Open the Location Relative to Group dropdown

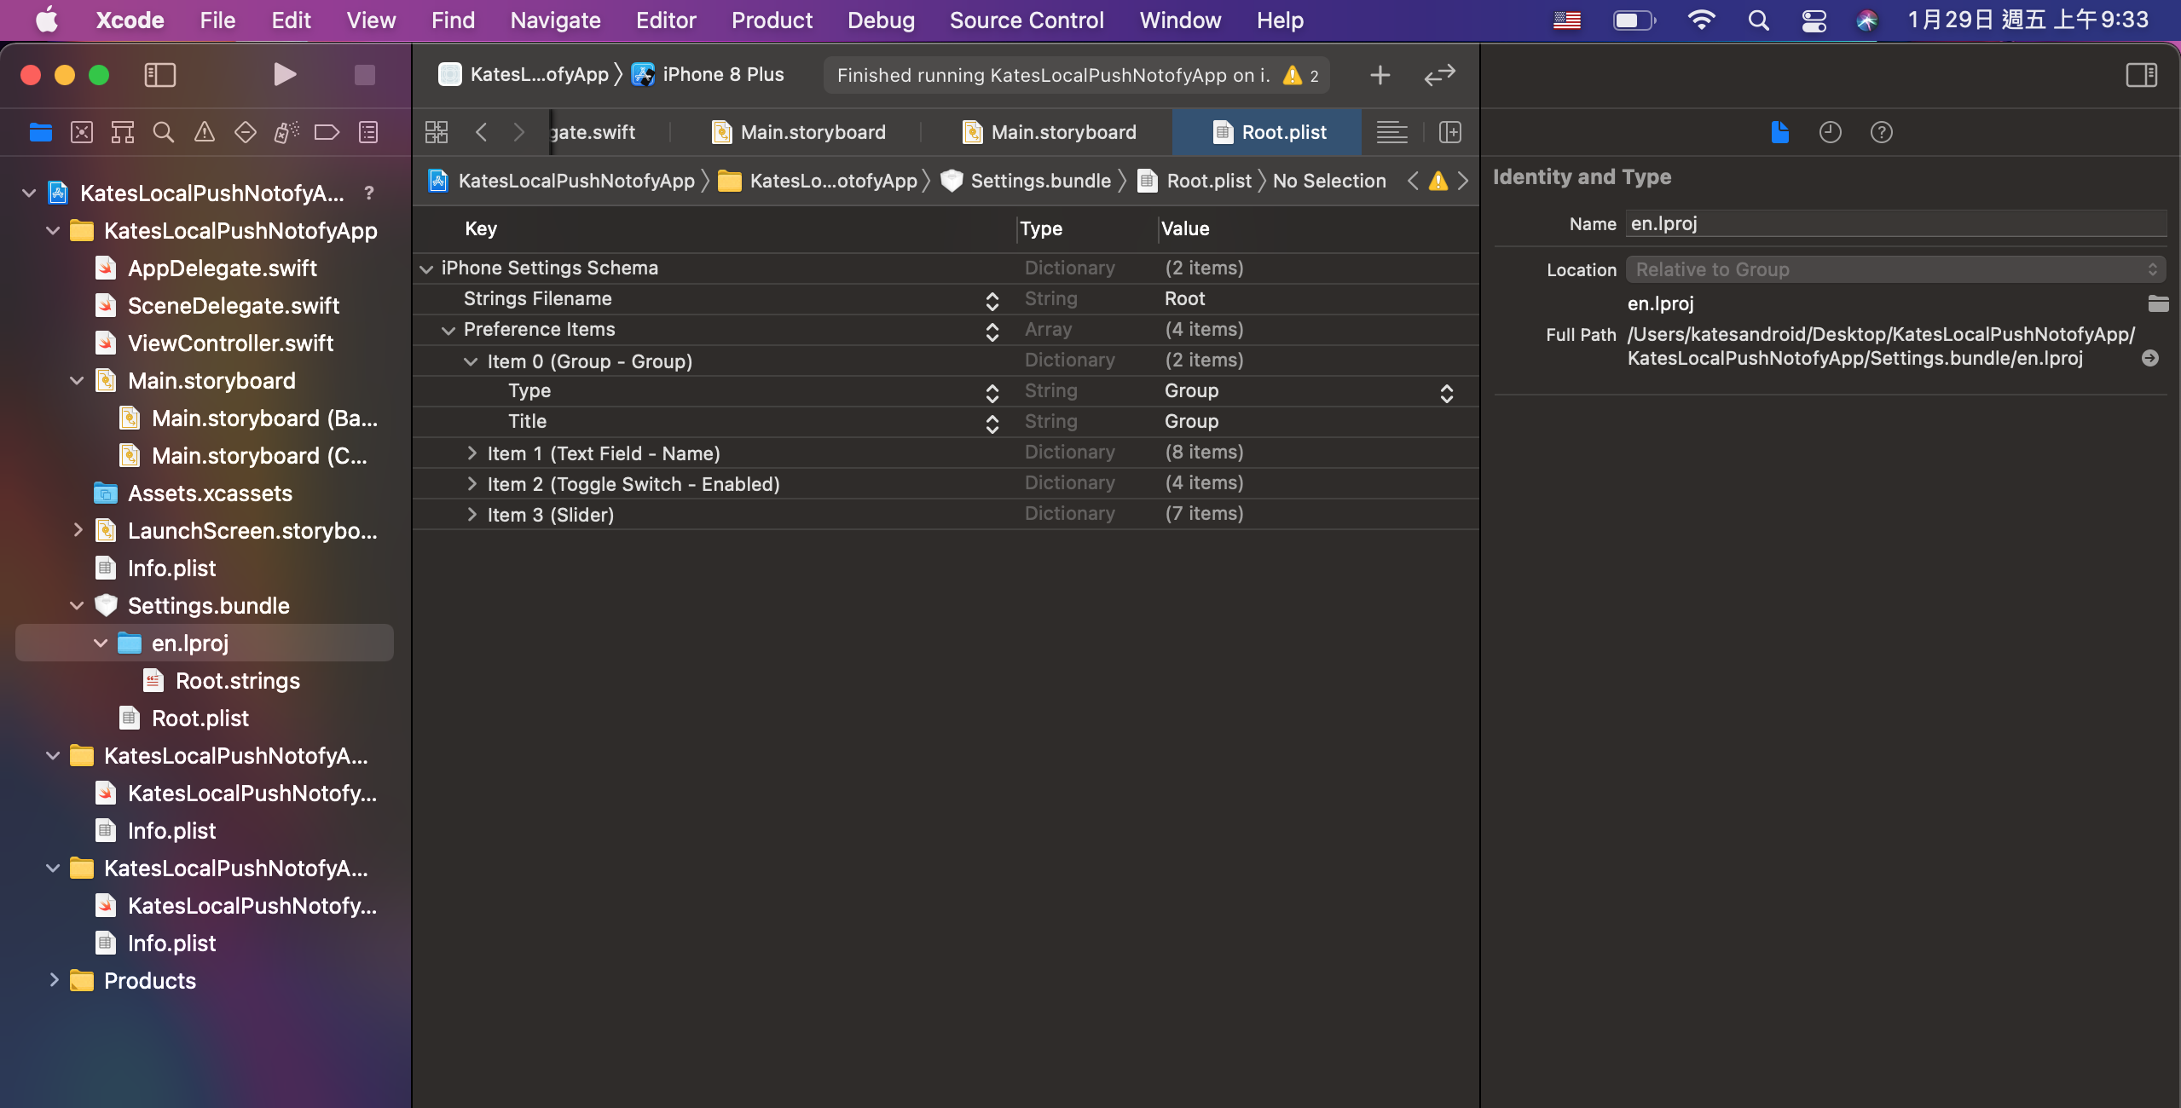click(1895, 269)
